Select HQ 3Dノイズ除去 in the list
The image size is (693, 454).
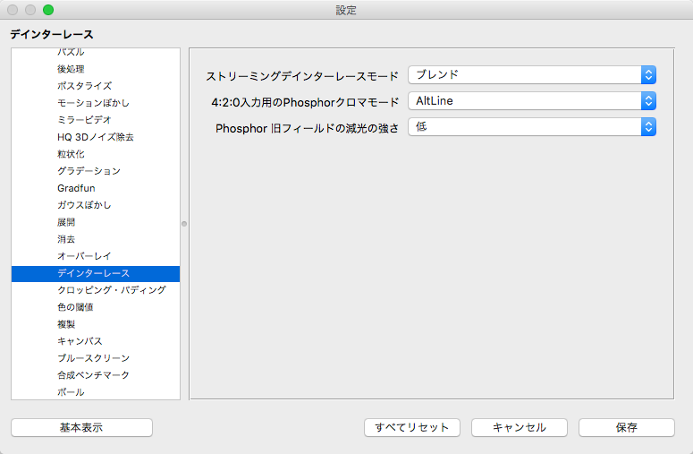96,137
